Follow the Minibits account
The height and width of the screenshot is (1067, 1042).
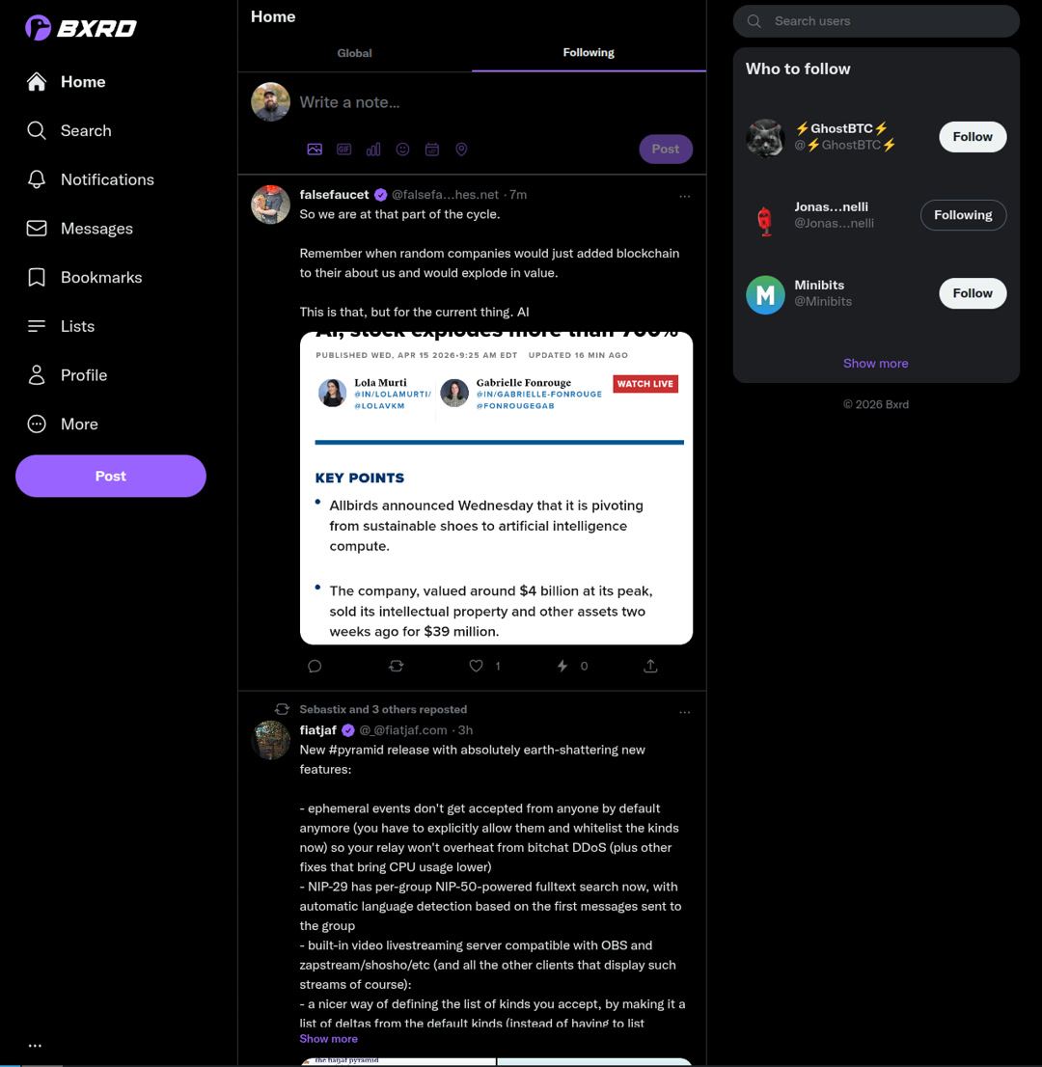tap(973, 293)
